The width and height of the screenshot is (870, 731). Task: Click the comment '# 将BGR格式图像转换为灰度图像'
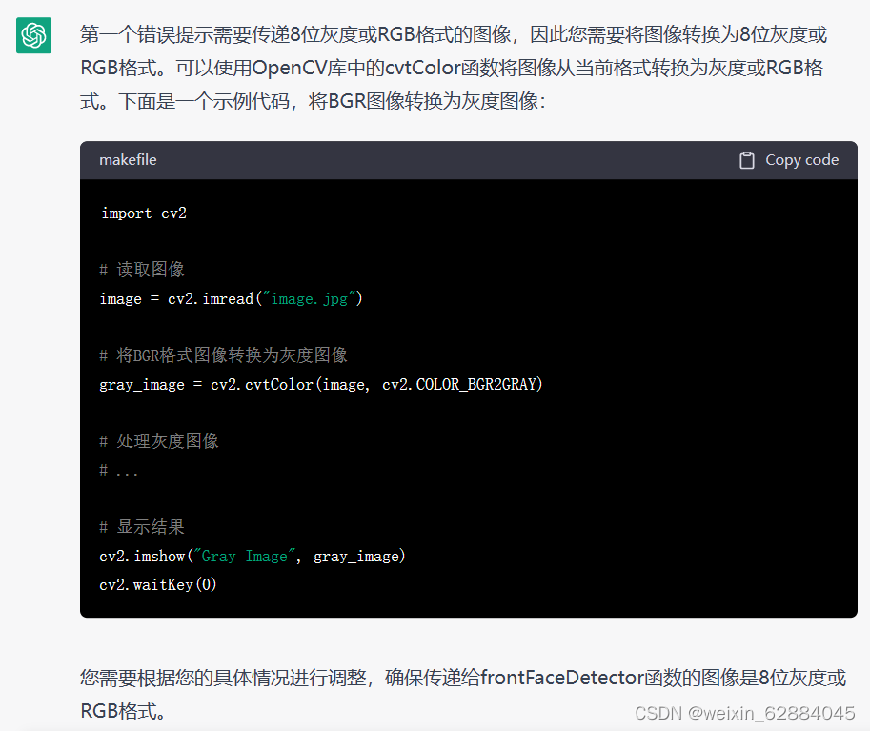[x=223, y=355]
